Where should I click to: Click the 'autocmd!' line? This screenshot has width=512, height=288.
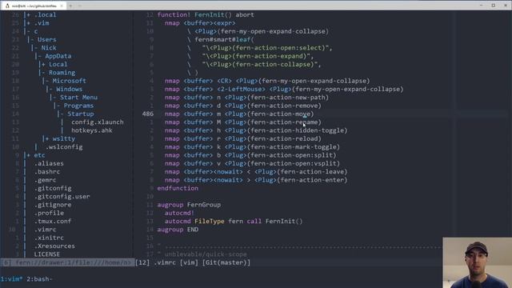179,213
